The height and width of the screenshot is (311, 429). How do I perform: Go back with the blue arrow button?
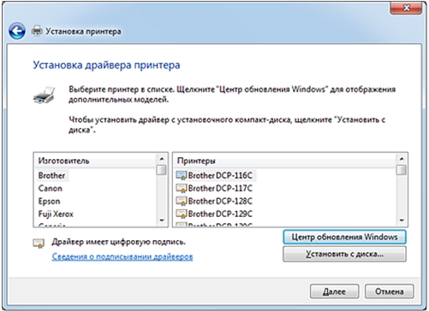(16, 31)
